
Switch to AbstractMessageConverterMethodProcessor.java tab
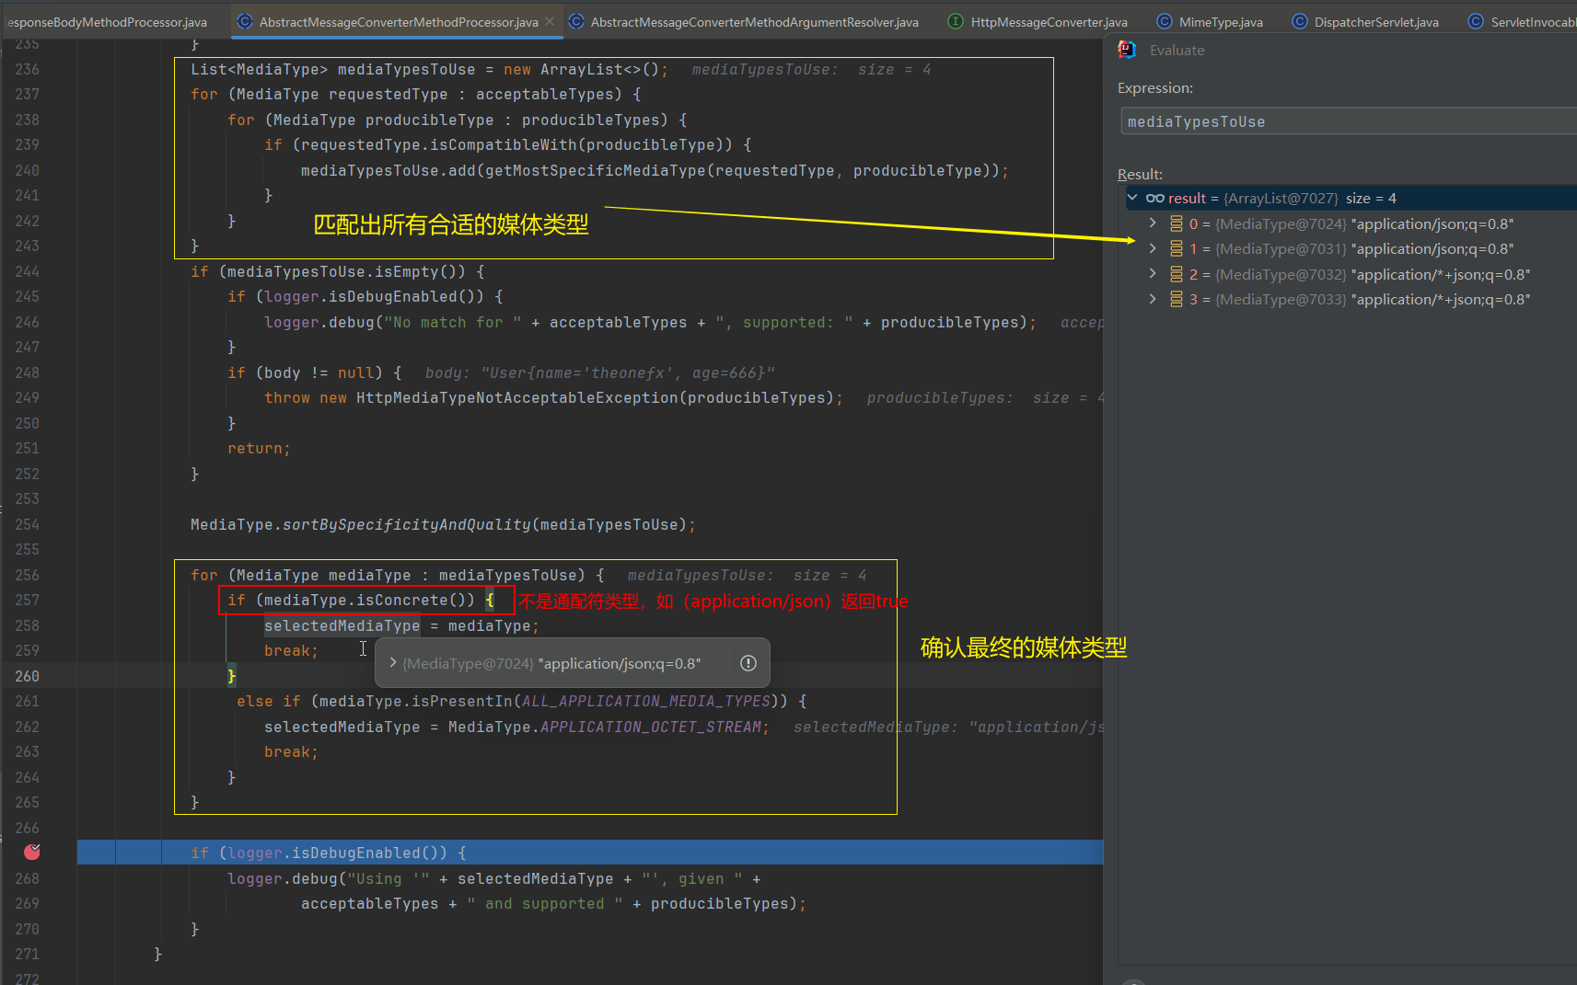coord(399,21)
